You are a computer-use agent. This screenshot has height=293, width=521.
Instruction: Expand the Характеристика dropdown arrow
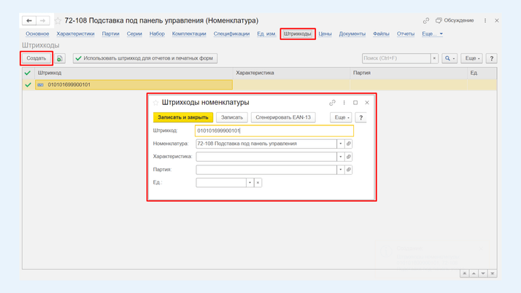(x=341, y=157)
